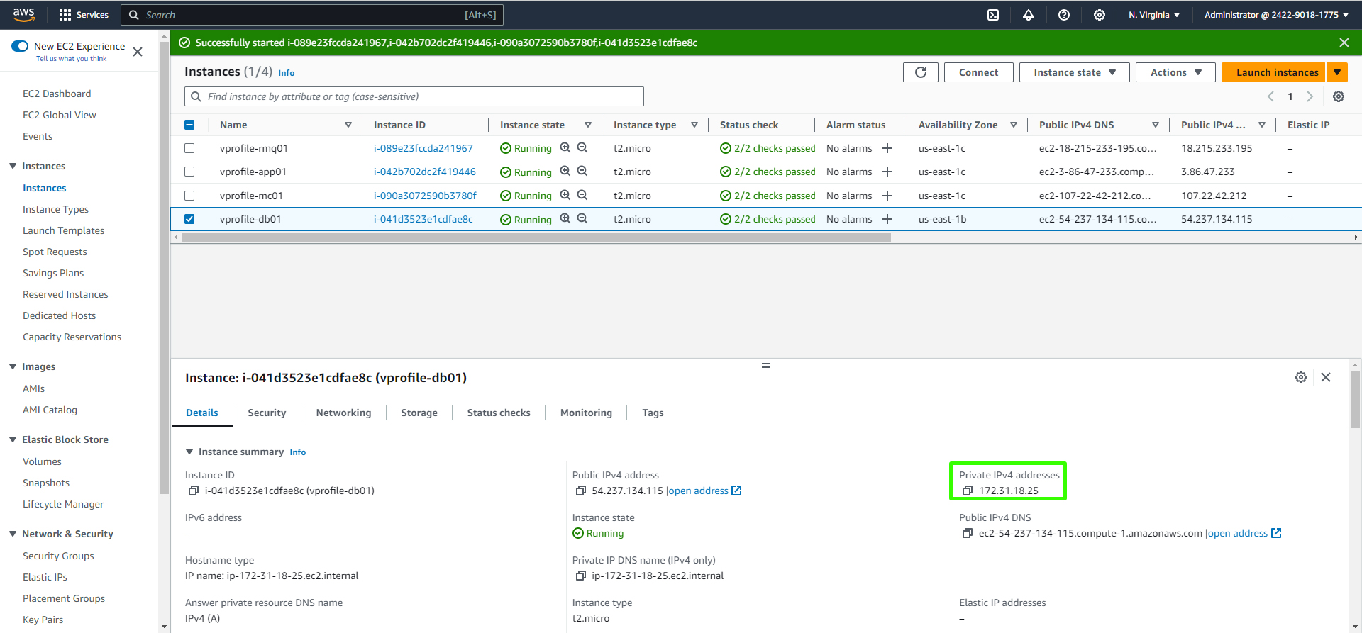Add alarm for vprofile-db01 with plus
This screenshot has height=633, width=1362.
pos(887,219)
